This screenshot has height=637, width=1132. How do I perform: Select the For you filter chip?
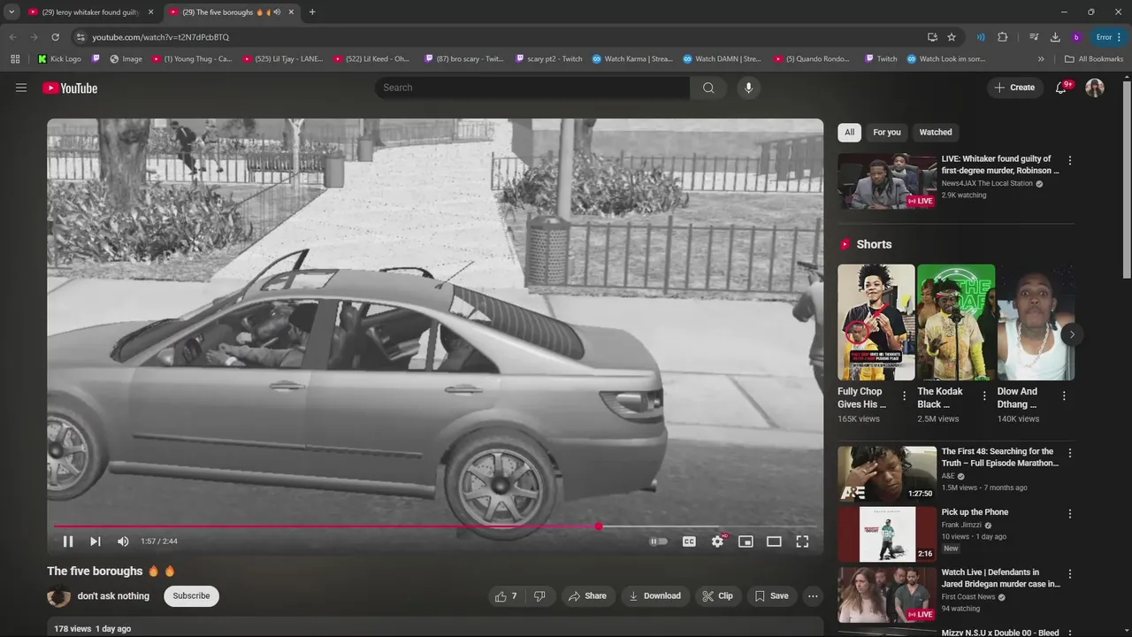886,133
